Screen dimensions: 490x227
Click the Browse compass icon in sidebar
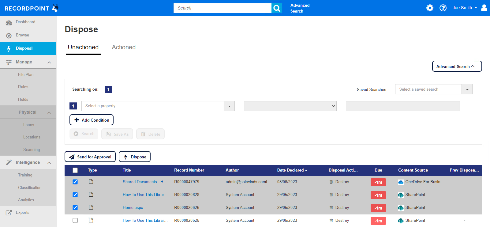(x=9, y=36)
